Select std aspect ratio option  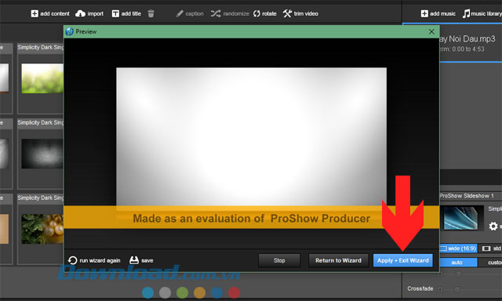point(492,248)
